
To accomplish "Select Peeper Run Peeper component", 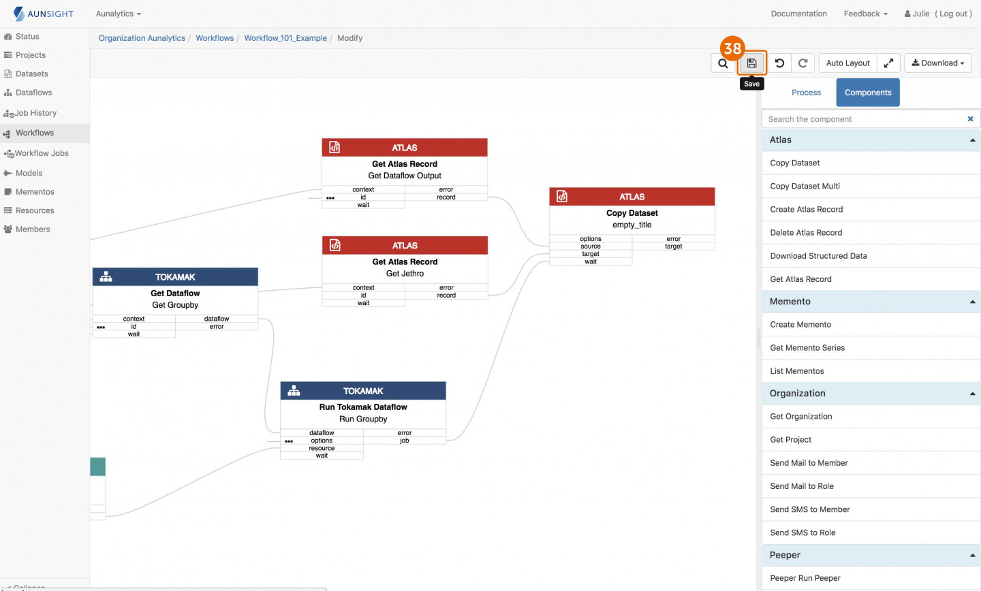I will pyautogui.click(x=871, y=578).
